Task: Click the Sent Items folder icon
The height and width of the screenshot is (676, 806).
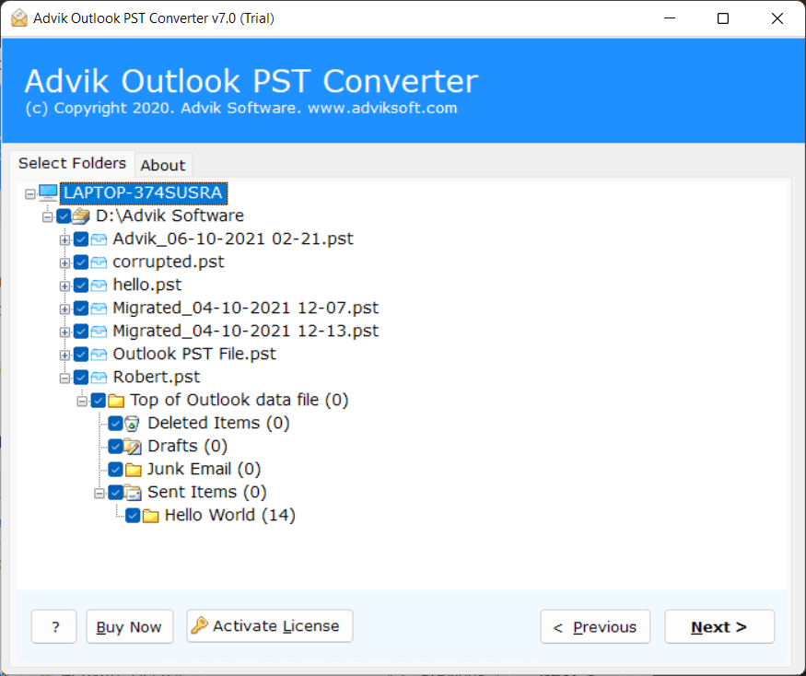Action: [x=134, y=493]
